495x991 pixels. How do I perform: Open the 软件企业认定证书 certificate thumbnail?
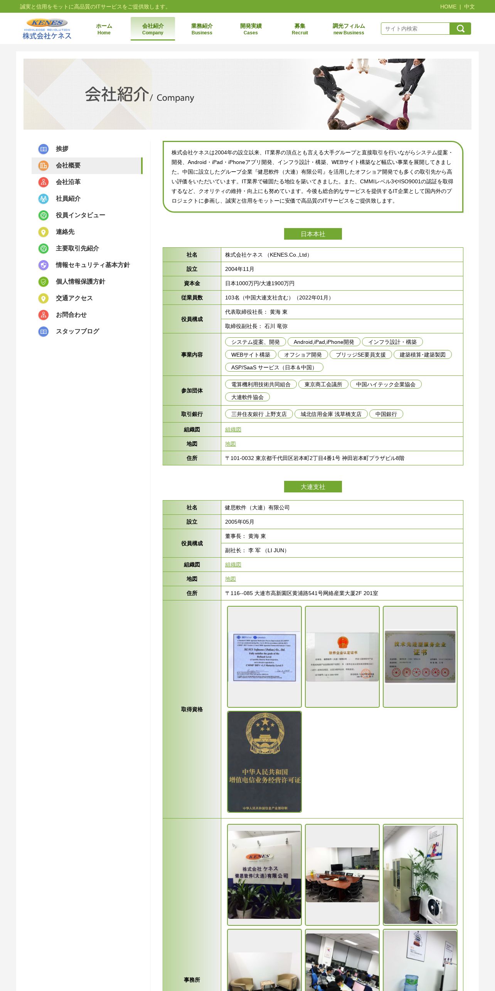coord(342,657)
